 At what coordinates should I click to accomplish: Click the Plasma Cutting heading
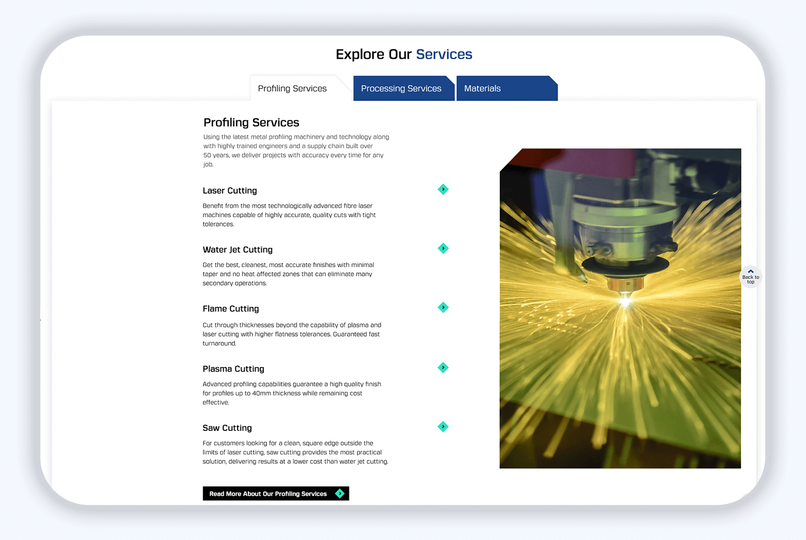233,369
